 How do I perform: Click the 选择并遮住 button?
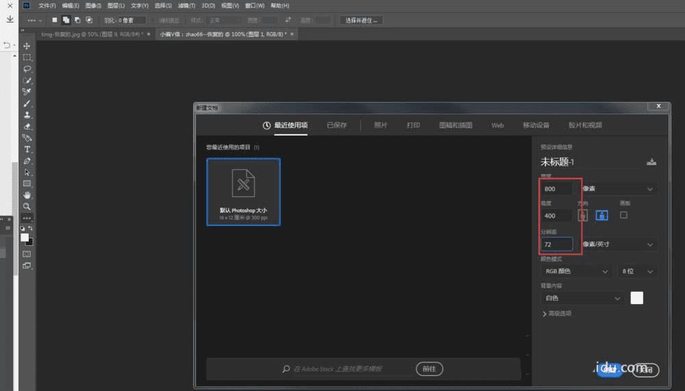click(x=361, y=20)
